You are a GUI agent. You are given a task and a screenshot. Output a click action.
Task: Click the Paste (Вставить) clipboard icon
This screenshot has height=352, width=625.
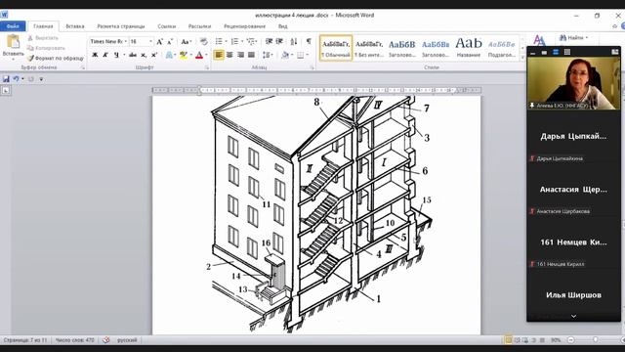13,42
